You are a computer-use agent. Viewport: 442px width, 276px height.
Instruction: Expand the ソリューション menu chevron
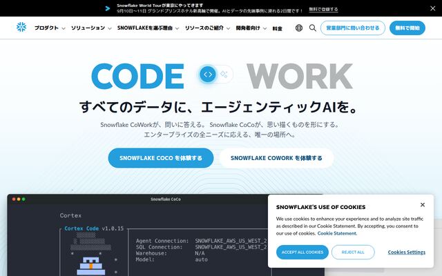[x=110, y=28]
